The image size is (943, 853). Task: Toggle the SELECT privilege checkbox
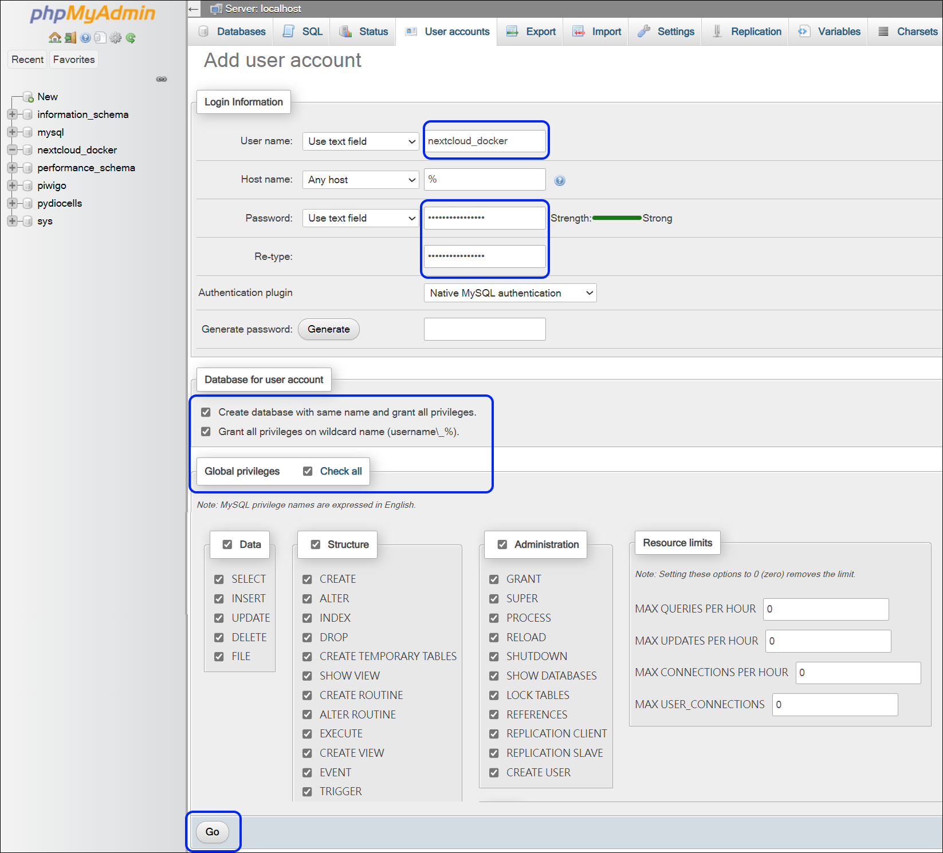[x=219, y=579]
